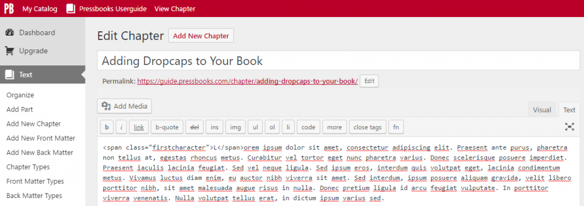This screenshot has height=206, width=584.
Task: Toggle distraction-free fullscreen editor icon
Action: [570, 127]
